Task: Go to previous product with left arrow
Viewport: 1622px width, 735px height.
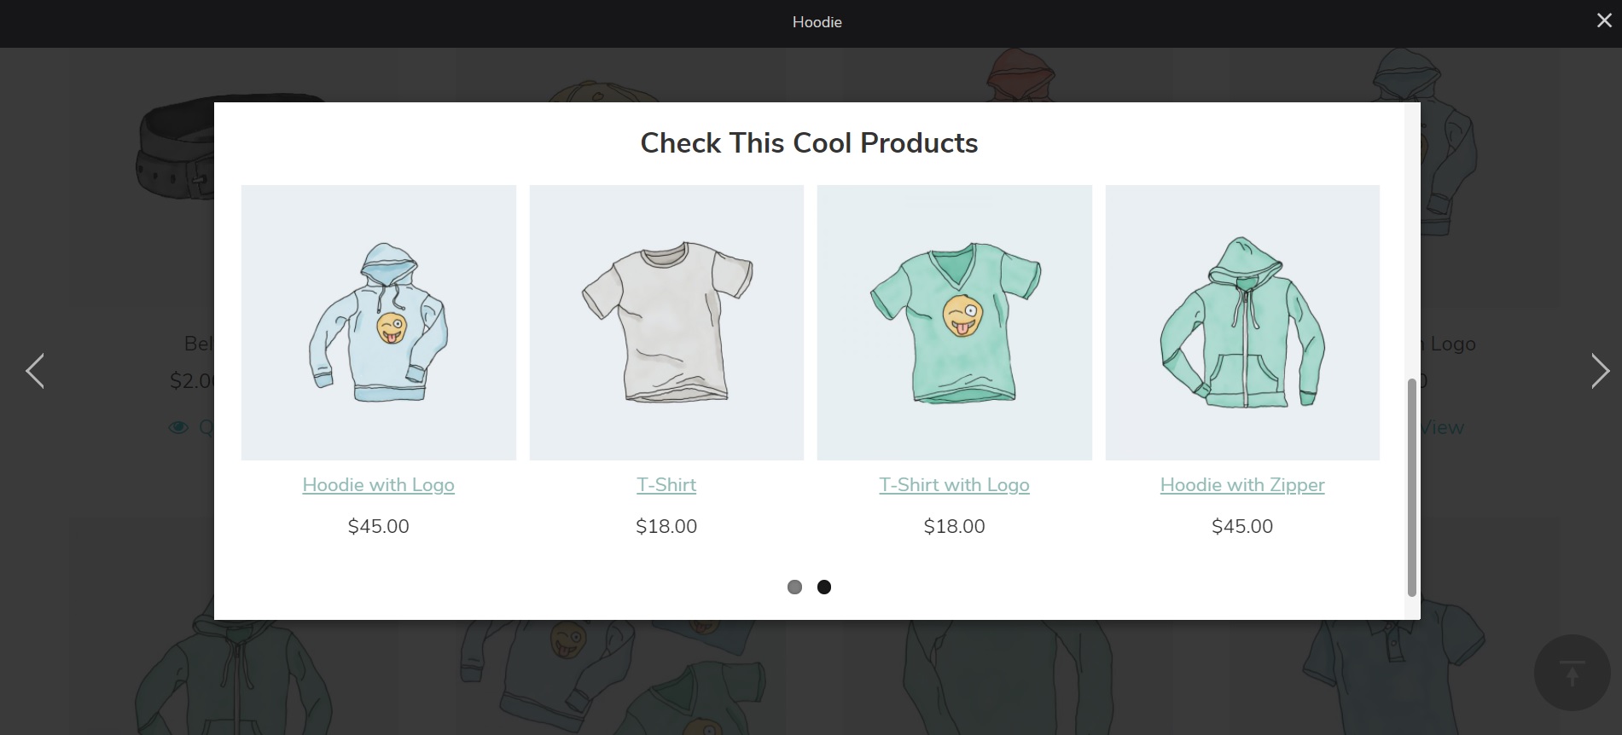Action: [x=35, y=371]
